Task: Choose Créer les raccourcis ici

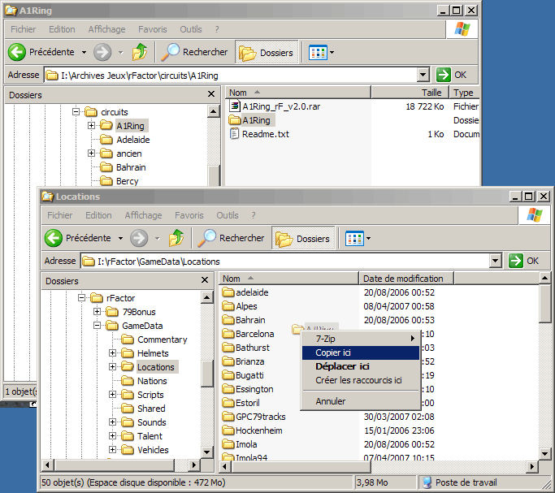Action: click(x=360, y=380)
